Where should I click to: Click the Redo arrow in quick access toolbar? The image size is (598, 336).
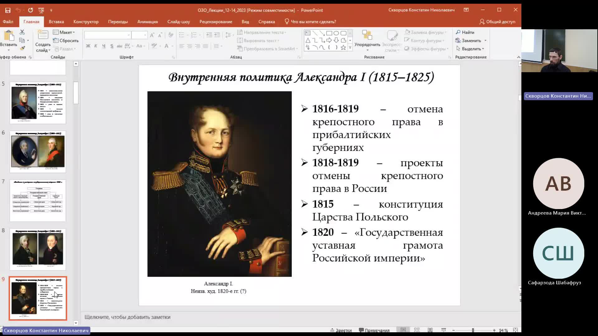tap(30, 10)
